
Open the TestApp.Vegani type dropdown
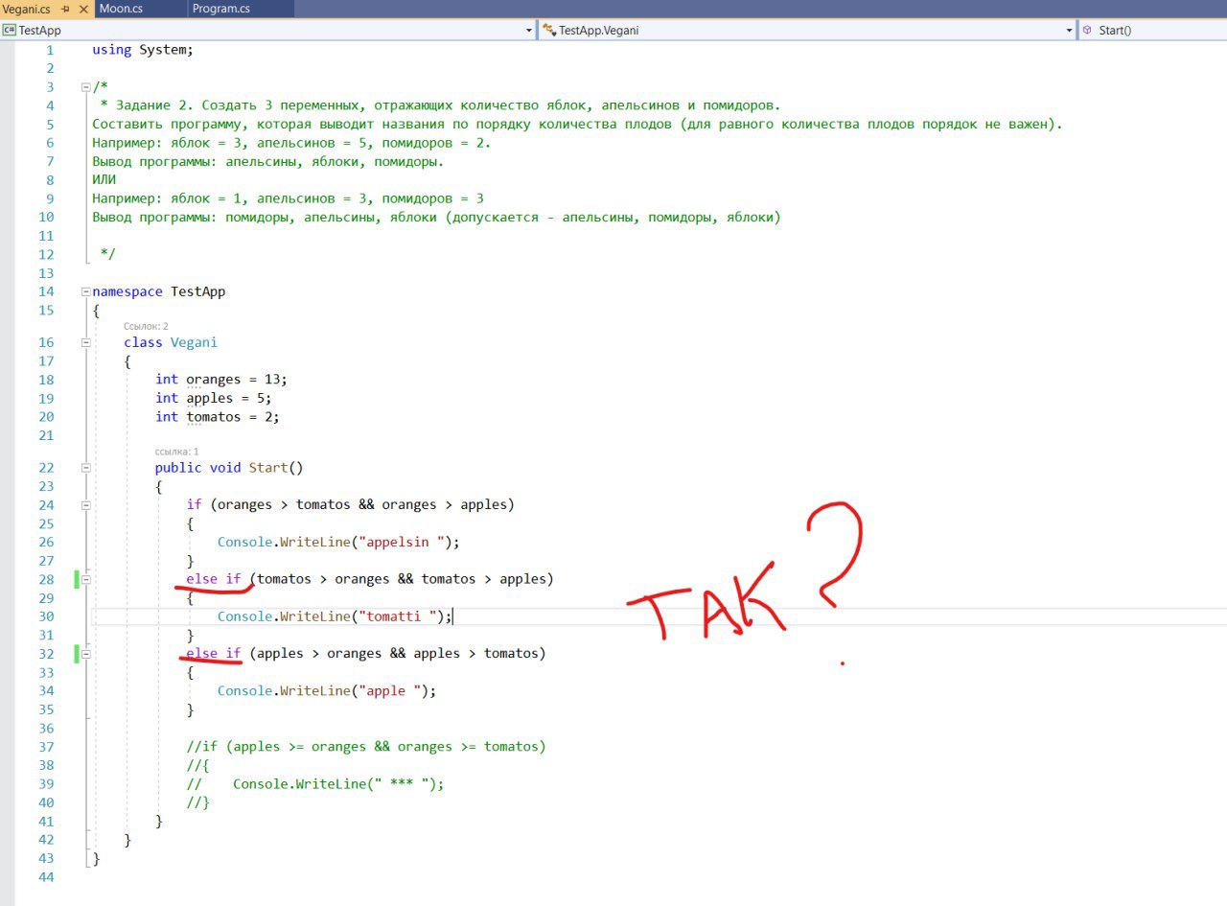[x=1070, y=31]
